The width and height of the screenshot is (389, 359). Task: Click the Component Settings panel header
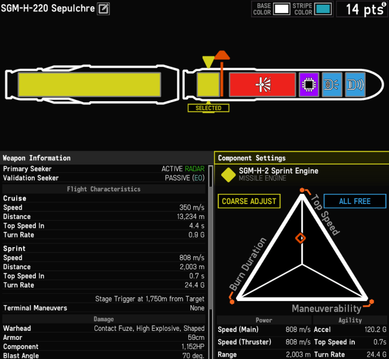[302, 158]
